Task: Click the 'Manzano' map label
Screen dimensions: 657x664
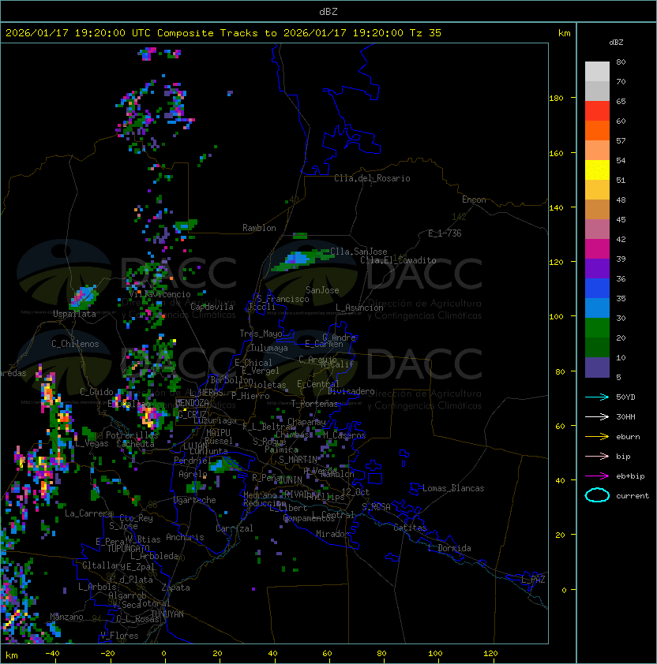Action: coord(66,617)
